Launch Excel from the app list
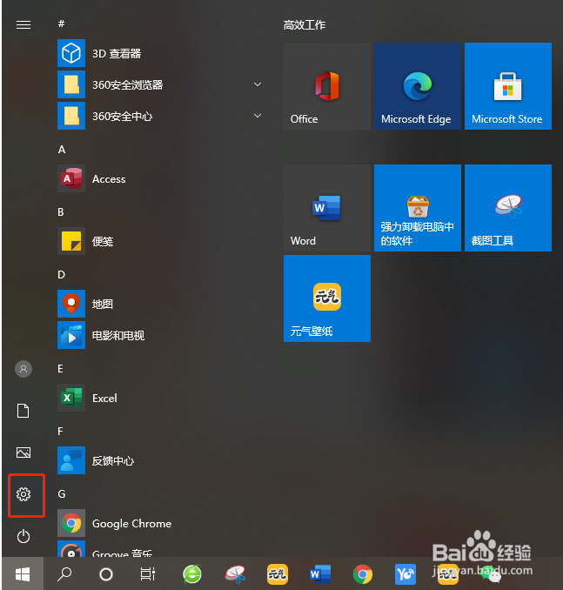 [160, 398]
